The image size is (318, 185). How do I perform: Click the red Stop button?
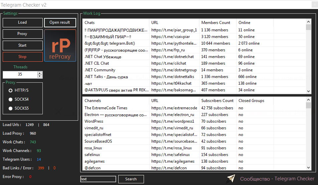point(22,57)
